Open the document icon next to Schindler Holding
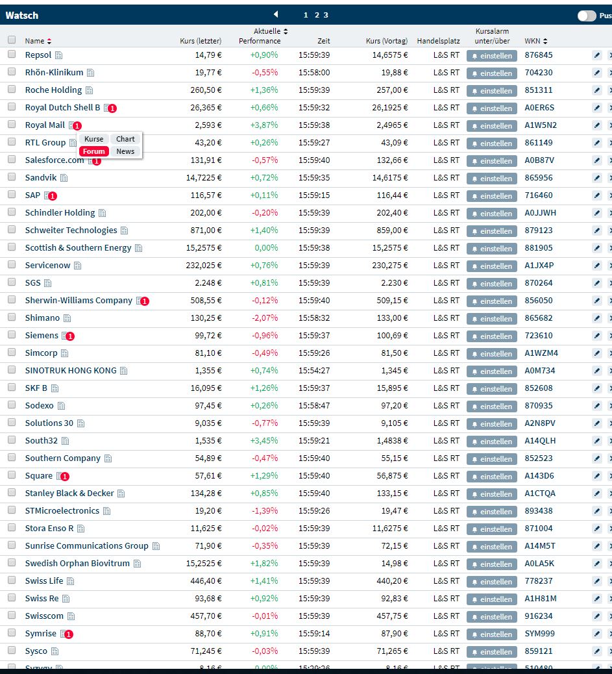612x674 pixels. 103,213
